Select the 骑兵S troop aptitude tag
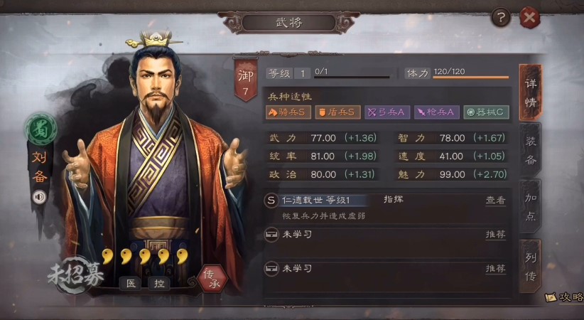 [x=288, y=112]
